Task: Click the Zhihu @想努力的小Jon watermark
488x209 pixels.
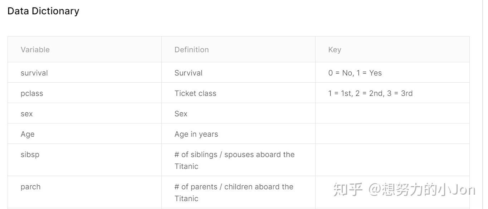Action: 404,190
